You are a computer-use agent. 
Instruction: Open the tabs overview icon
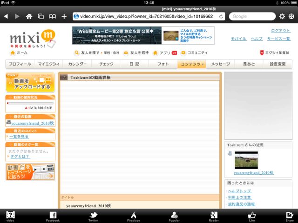click(41, 17)
